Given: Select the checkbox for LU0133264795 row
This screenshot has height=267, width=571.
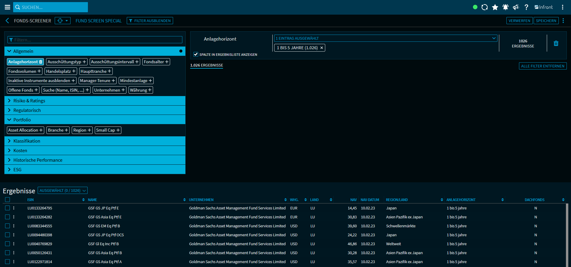Looking at the screenshot, I should 8,208.
